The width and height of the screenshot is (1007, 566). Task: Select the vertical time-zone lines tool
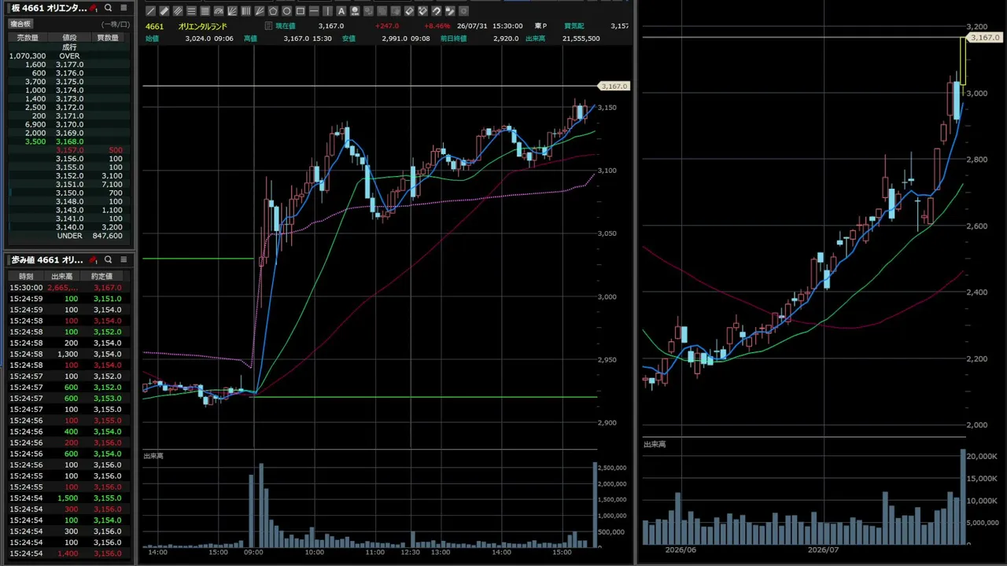245,11
